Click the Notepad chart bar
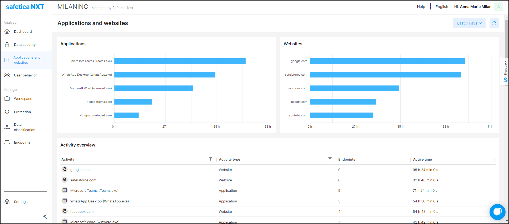This screenshot has height=224, width=509. 126,115
